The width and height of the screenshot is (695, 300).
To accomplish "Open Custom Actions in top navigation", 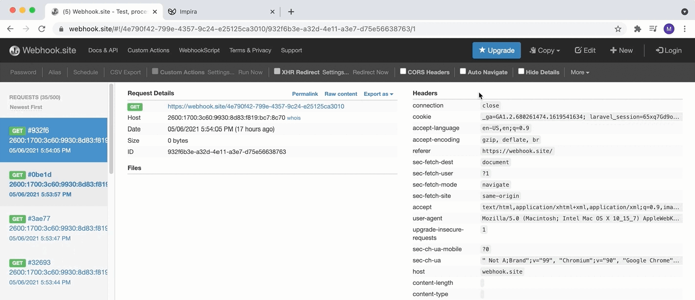I will (149, 50).
